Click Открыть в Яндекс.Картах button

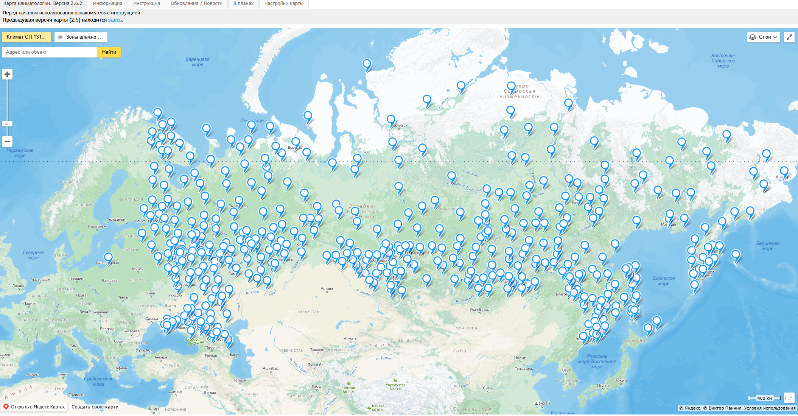[34, 407]
